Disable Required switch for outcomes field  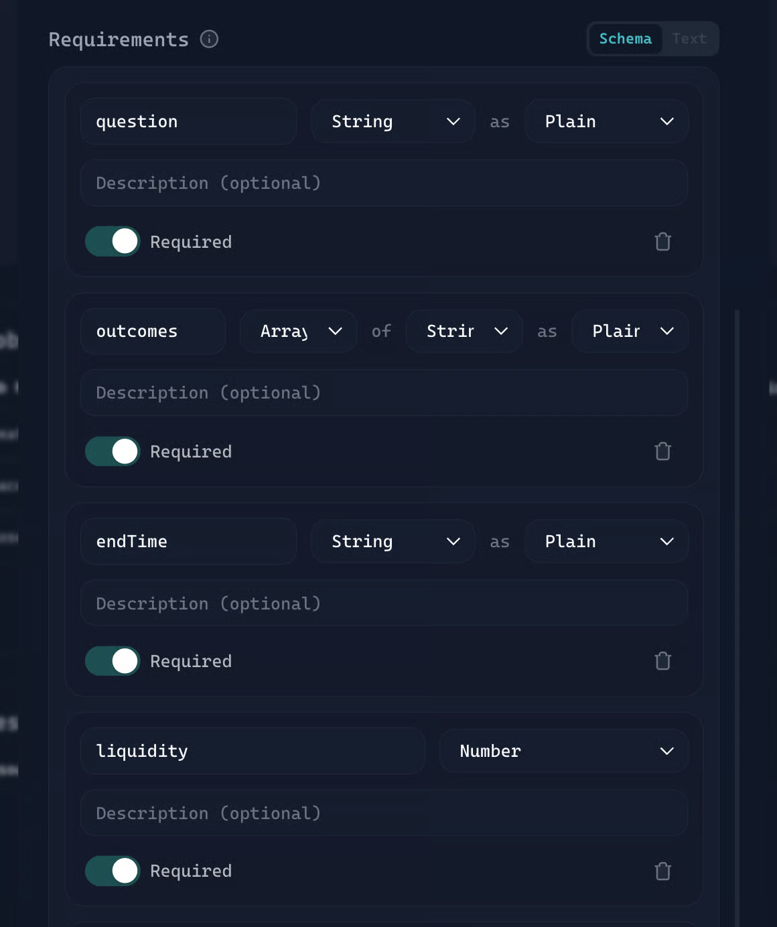click(x=113, y=451)
